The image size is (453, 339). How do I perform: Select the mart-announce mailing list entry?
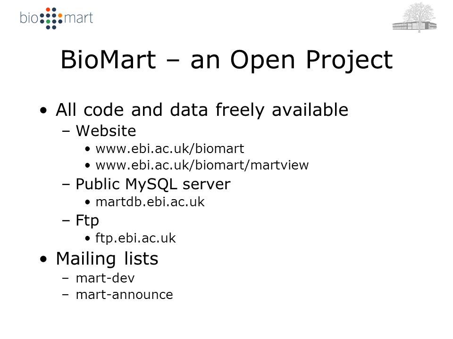click(x=124, y=295)
